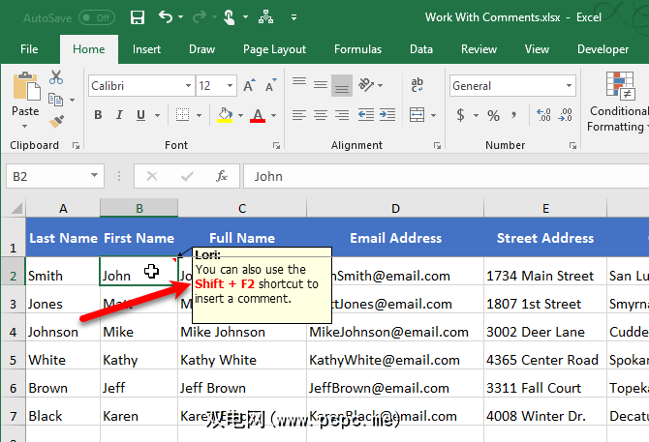Toggle Bold formatting on
This screenshot has height=442, width=649.
click(98, 116)
